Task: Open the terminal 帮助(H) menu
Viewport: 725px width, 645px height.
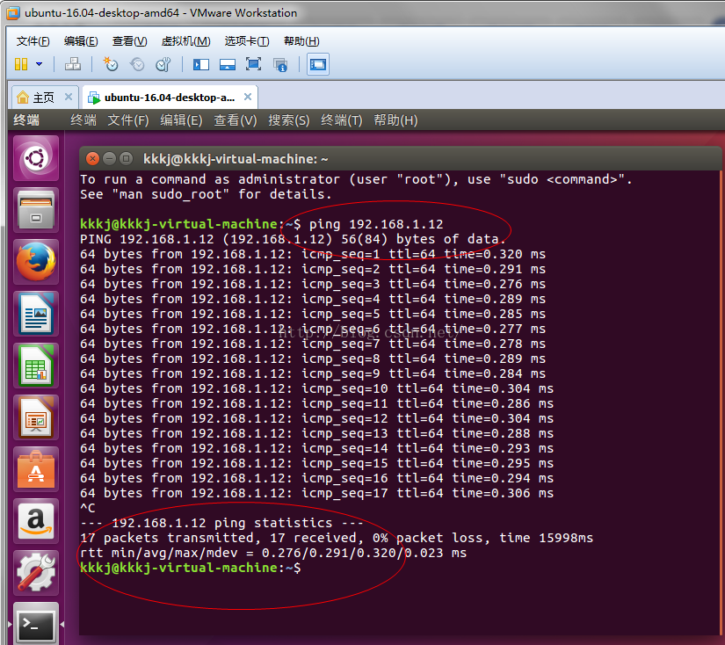Action: pyautogui.click(x=395, y=120)
